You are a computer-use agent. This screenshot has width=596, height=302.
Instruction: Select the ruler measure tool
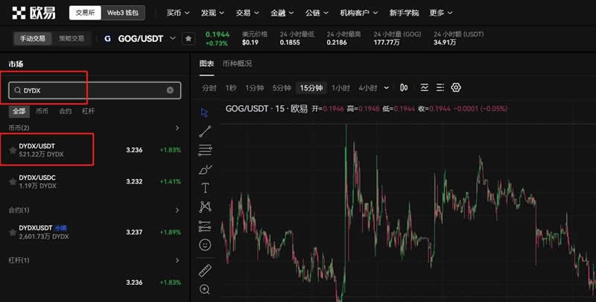pos(205,270)
